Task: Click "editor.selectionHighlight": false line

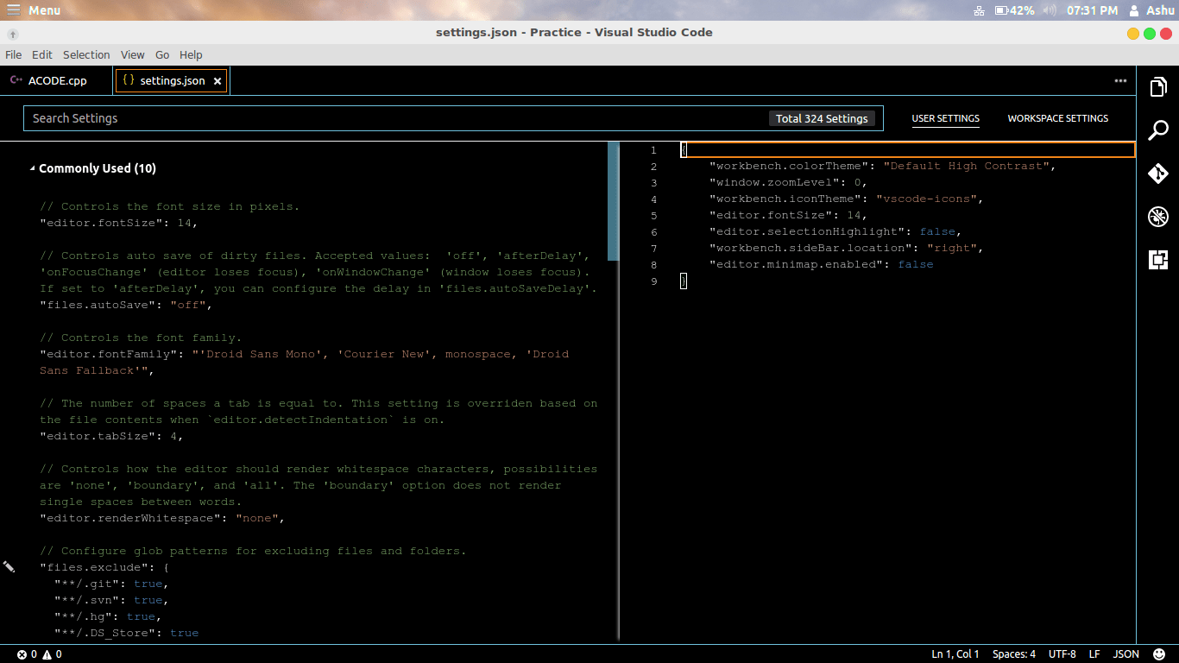Action: (x=835, y=231)
